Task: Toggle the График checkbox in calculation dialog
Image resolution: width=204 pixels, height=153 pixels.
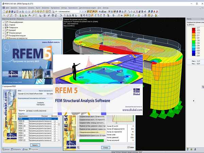Action: [x=128, y=147]
